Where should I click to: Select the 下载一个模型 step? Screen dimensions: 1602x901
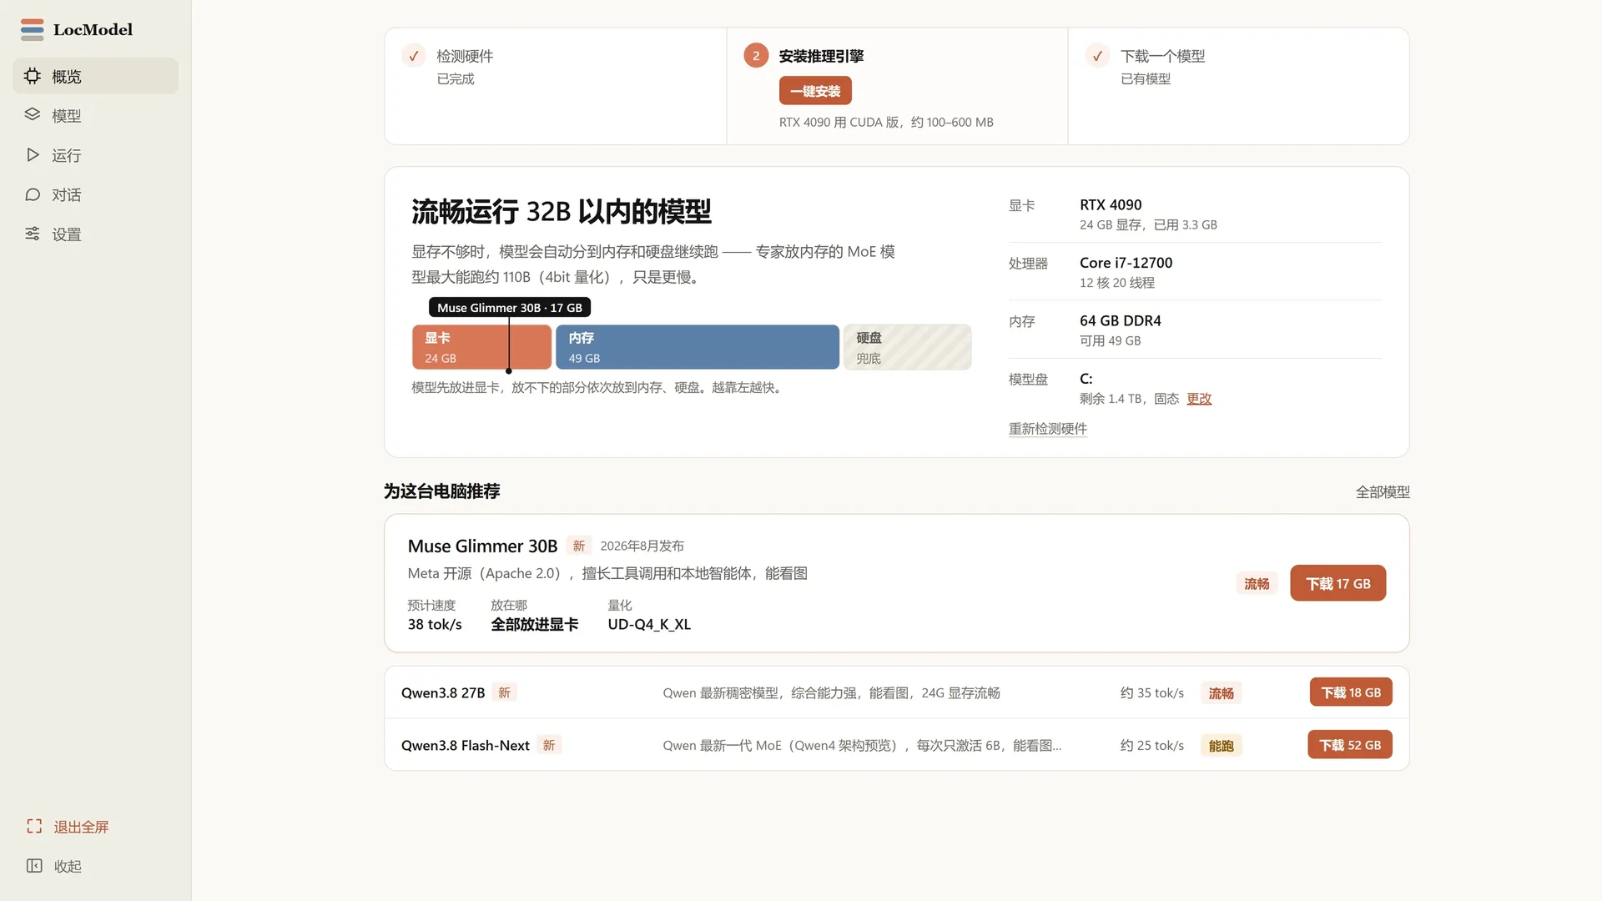coord(1238,86)
